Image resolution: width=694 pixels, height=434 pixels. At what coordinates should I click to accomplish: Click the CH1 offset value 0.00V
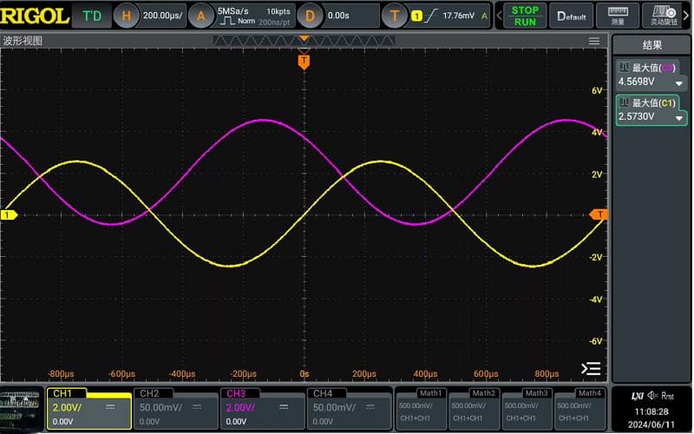[x=62, y=422]
